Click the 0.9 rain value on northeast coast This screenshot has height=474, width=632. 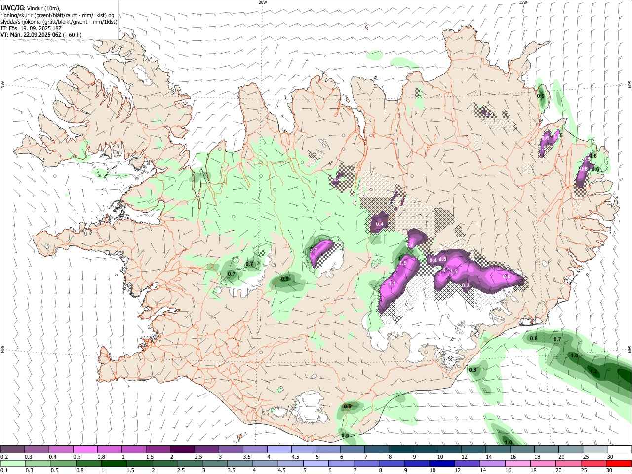pyautogui.click(x=541, y=96)
